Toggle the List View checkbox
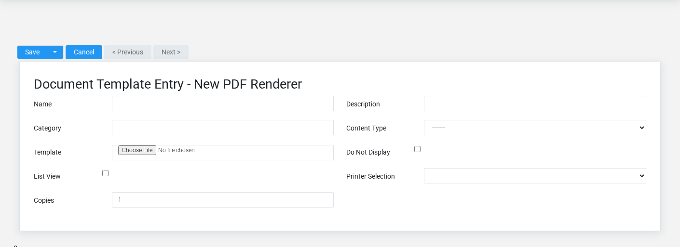 (105, 173)
